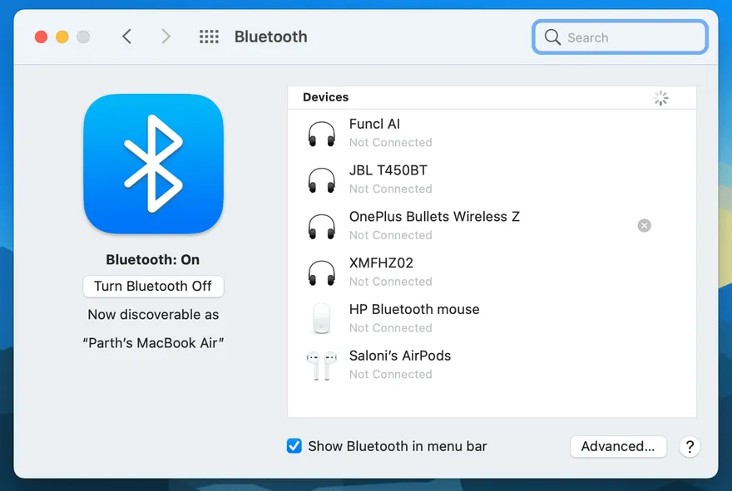Go forward with the right chevron

point(166,37)
